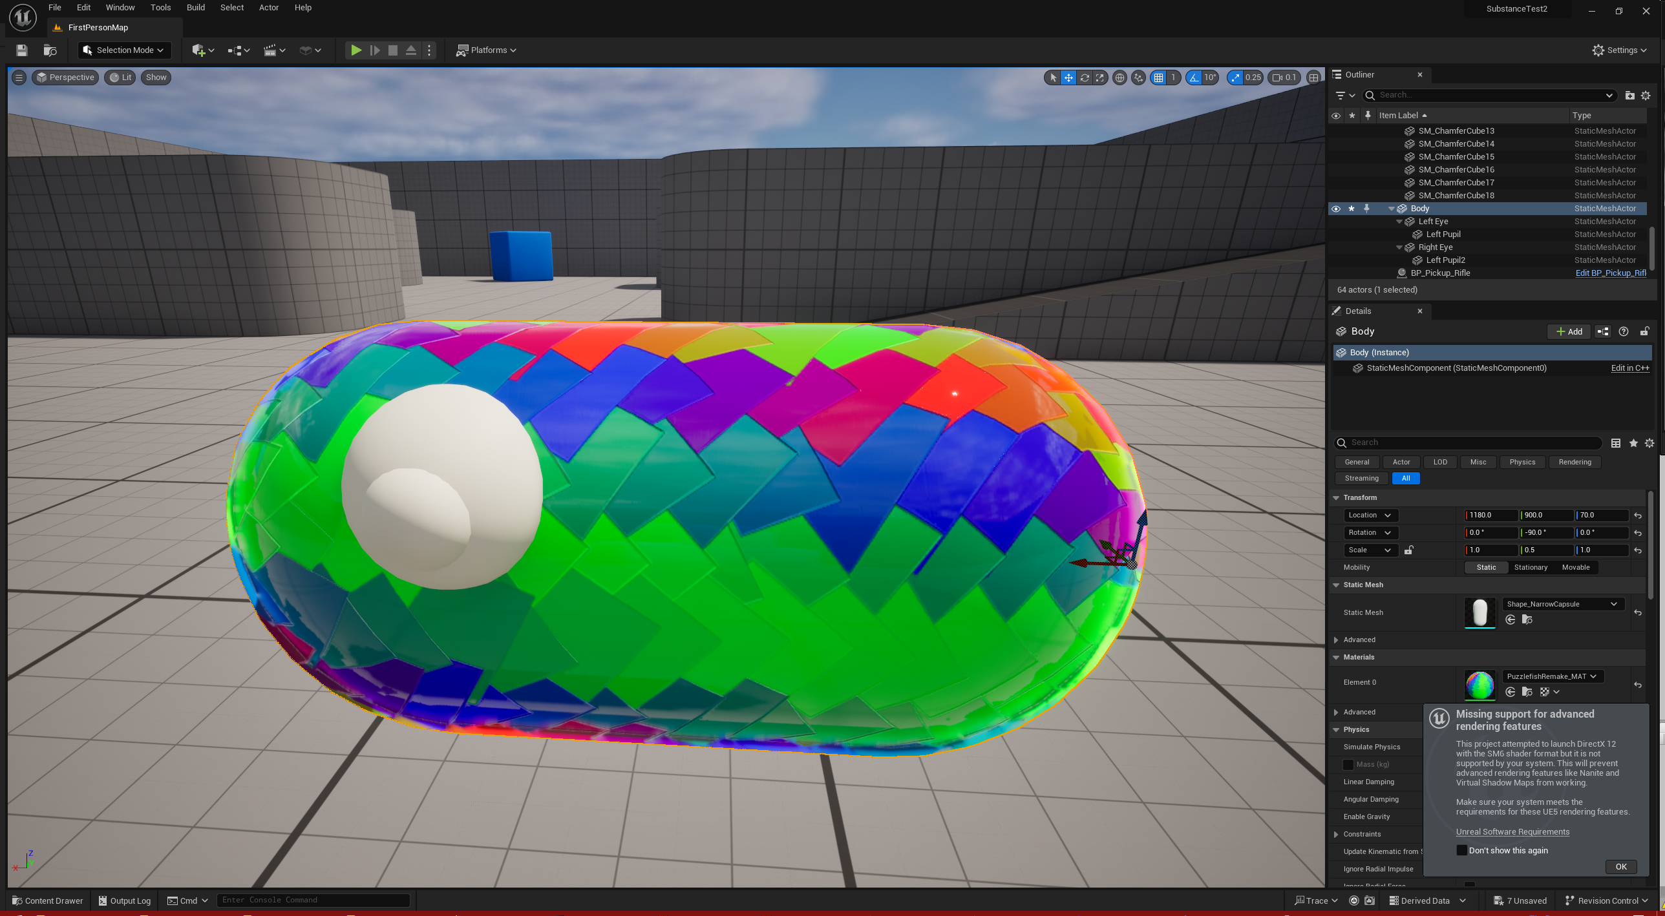Toggle visibility eye for Body actor
This screenshot has height=916, width=1665.
[1335, 209]
